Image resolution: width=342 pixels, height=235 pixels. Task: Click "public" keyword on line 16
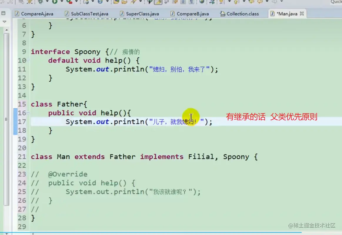point(61,113)
